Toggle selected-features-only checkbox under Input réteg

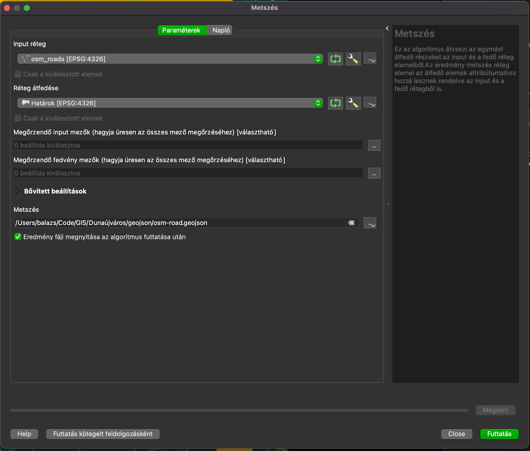tap(18, 74)
